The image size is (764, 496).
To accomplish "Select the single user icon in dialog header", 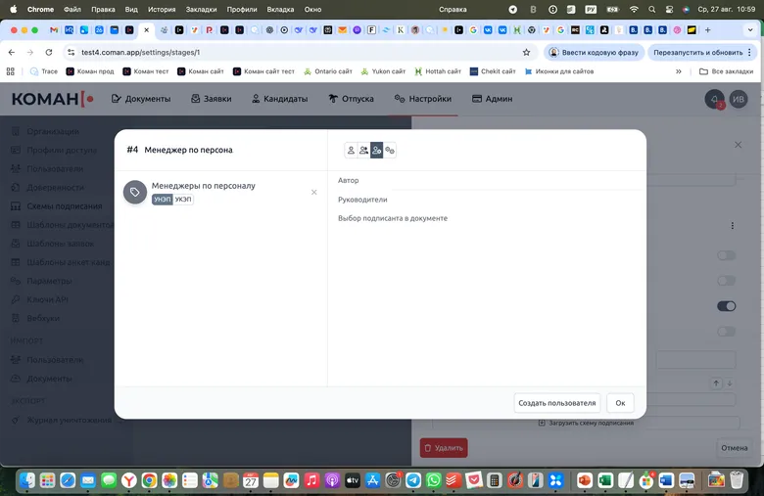I will pos(351,151).
